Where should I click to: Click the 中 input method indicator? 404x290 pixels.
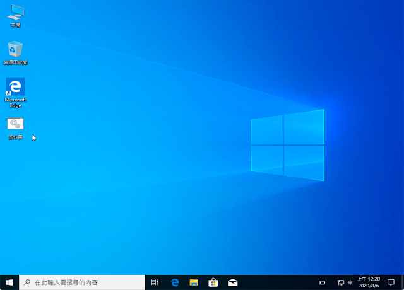[x=350, y=282]
